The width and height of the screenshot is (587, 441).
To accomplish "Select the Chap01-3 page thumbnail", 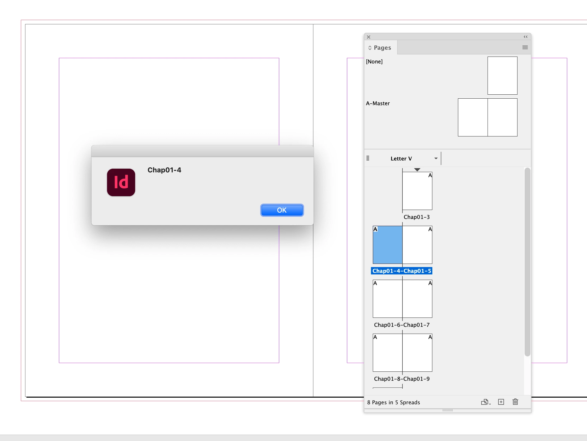I will pos(417,191).
